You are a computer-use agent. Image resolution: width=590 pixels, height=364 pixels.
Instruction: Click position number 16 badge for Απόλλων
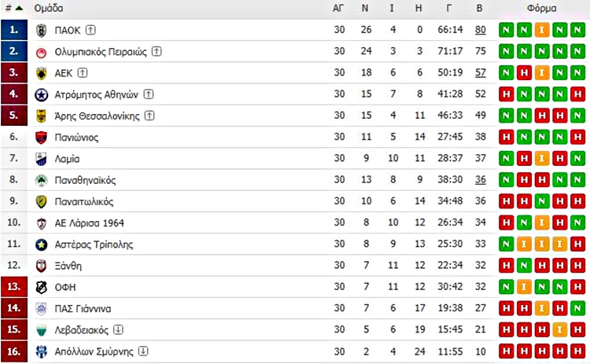(14, 351)
